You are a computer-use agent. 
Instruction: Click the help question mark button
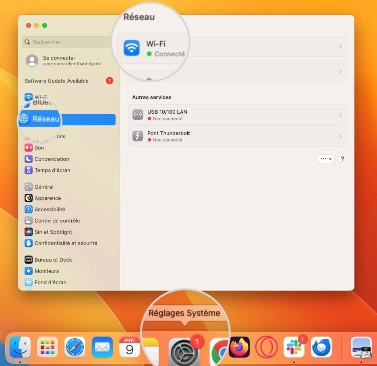(x=342, y=159)
